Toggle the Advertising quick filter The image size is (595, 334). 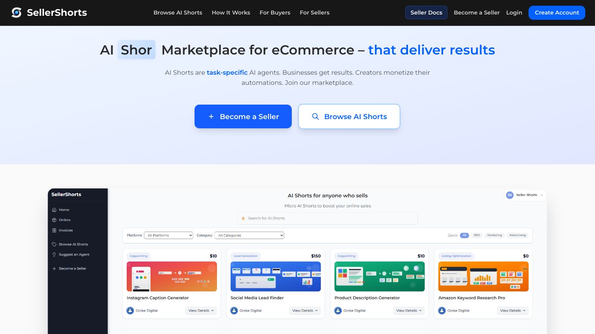tap(518, 235)
